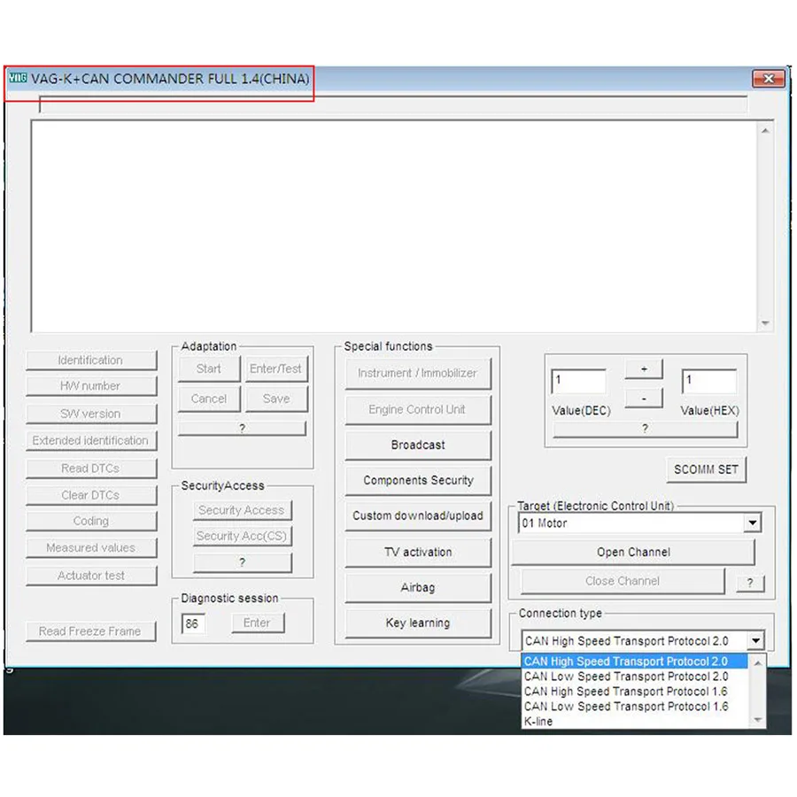Click the Open Channel button
This screenshot has height=797, width=797.
coord(633,552)
